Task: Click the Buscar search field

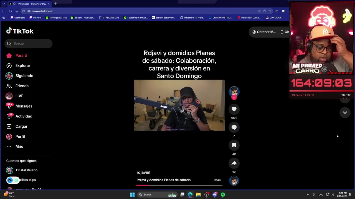Action: pyautogui.click(x=28, y=43)
